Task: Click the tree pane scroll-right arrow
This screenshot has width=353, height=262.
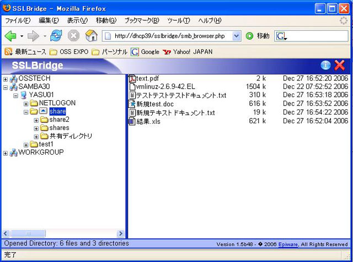Action: coord(121,233)
